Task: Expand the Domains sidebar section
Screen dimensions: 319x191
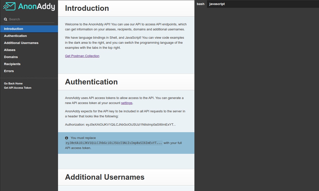Action: click(29, 57)
